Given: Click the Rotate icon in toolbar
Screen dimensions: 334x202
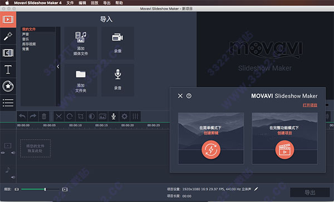Looking at the screenshot, I should tap(70, 116).
